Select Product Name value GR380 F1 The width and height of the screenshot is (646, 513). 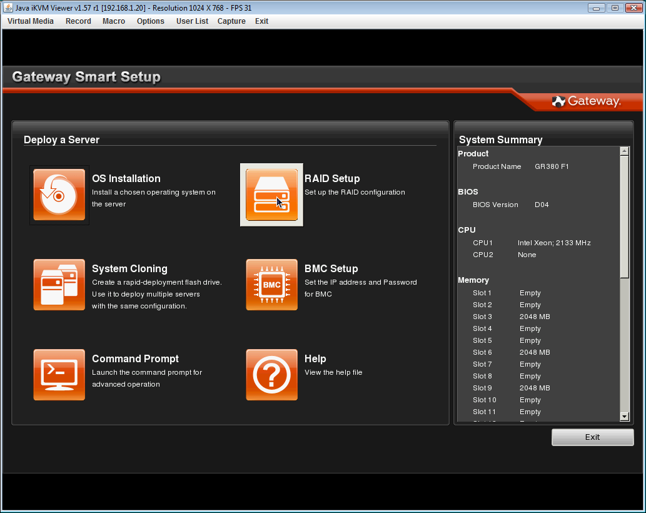pyautogui.click(x=552, y=166)
